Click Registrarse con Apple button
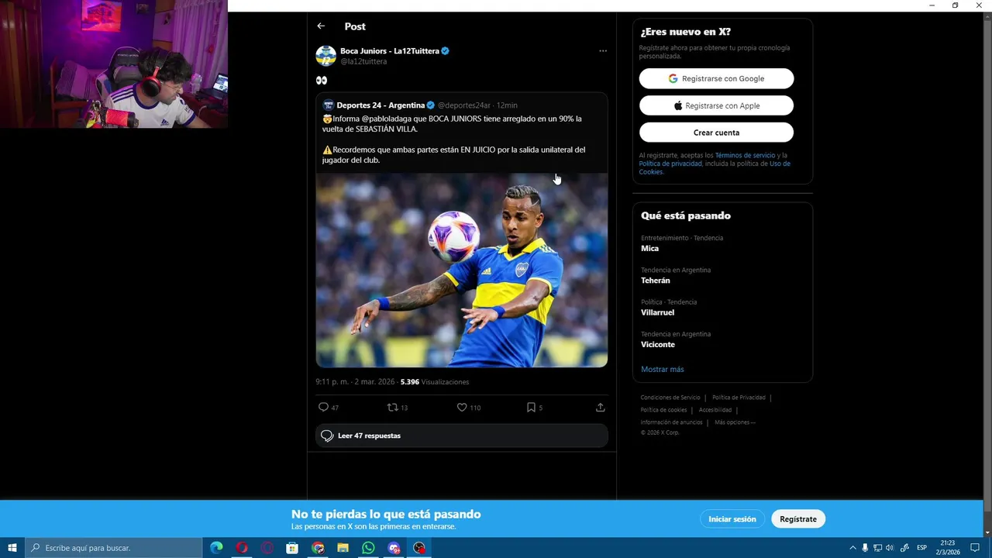 716,105
